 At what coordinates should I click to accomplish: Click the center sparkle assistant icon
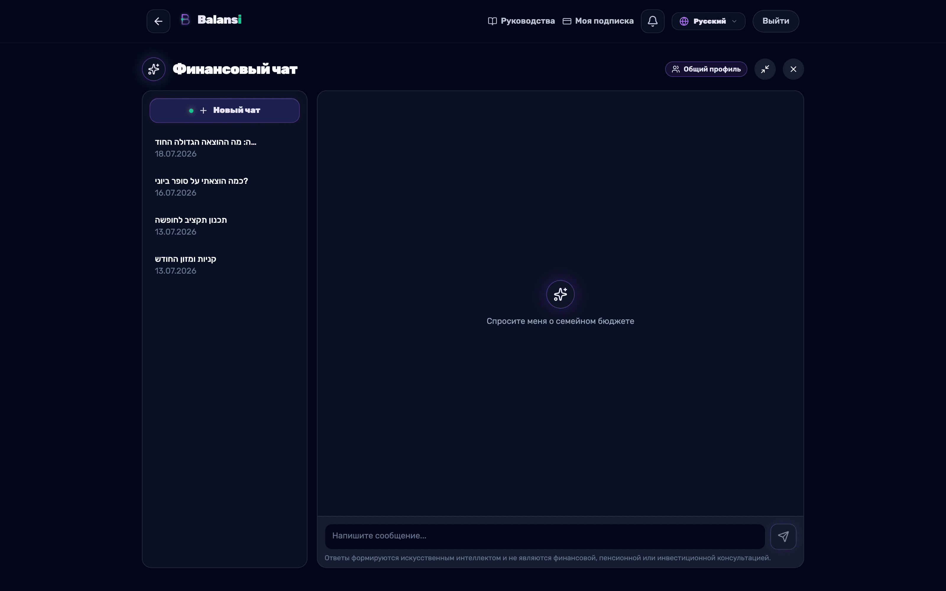click(560, 294)
